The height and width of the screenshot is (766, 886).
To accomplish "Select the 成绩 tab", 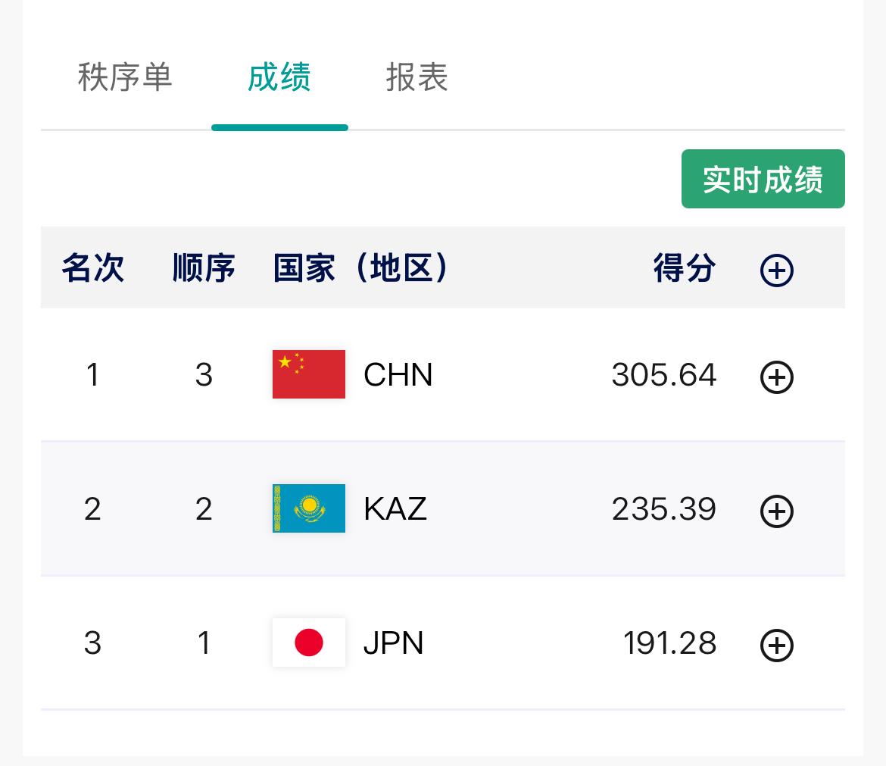I will (279, 77).
